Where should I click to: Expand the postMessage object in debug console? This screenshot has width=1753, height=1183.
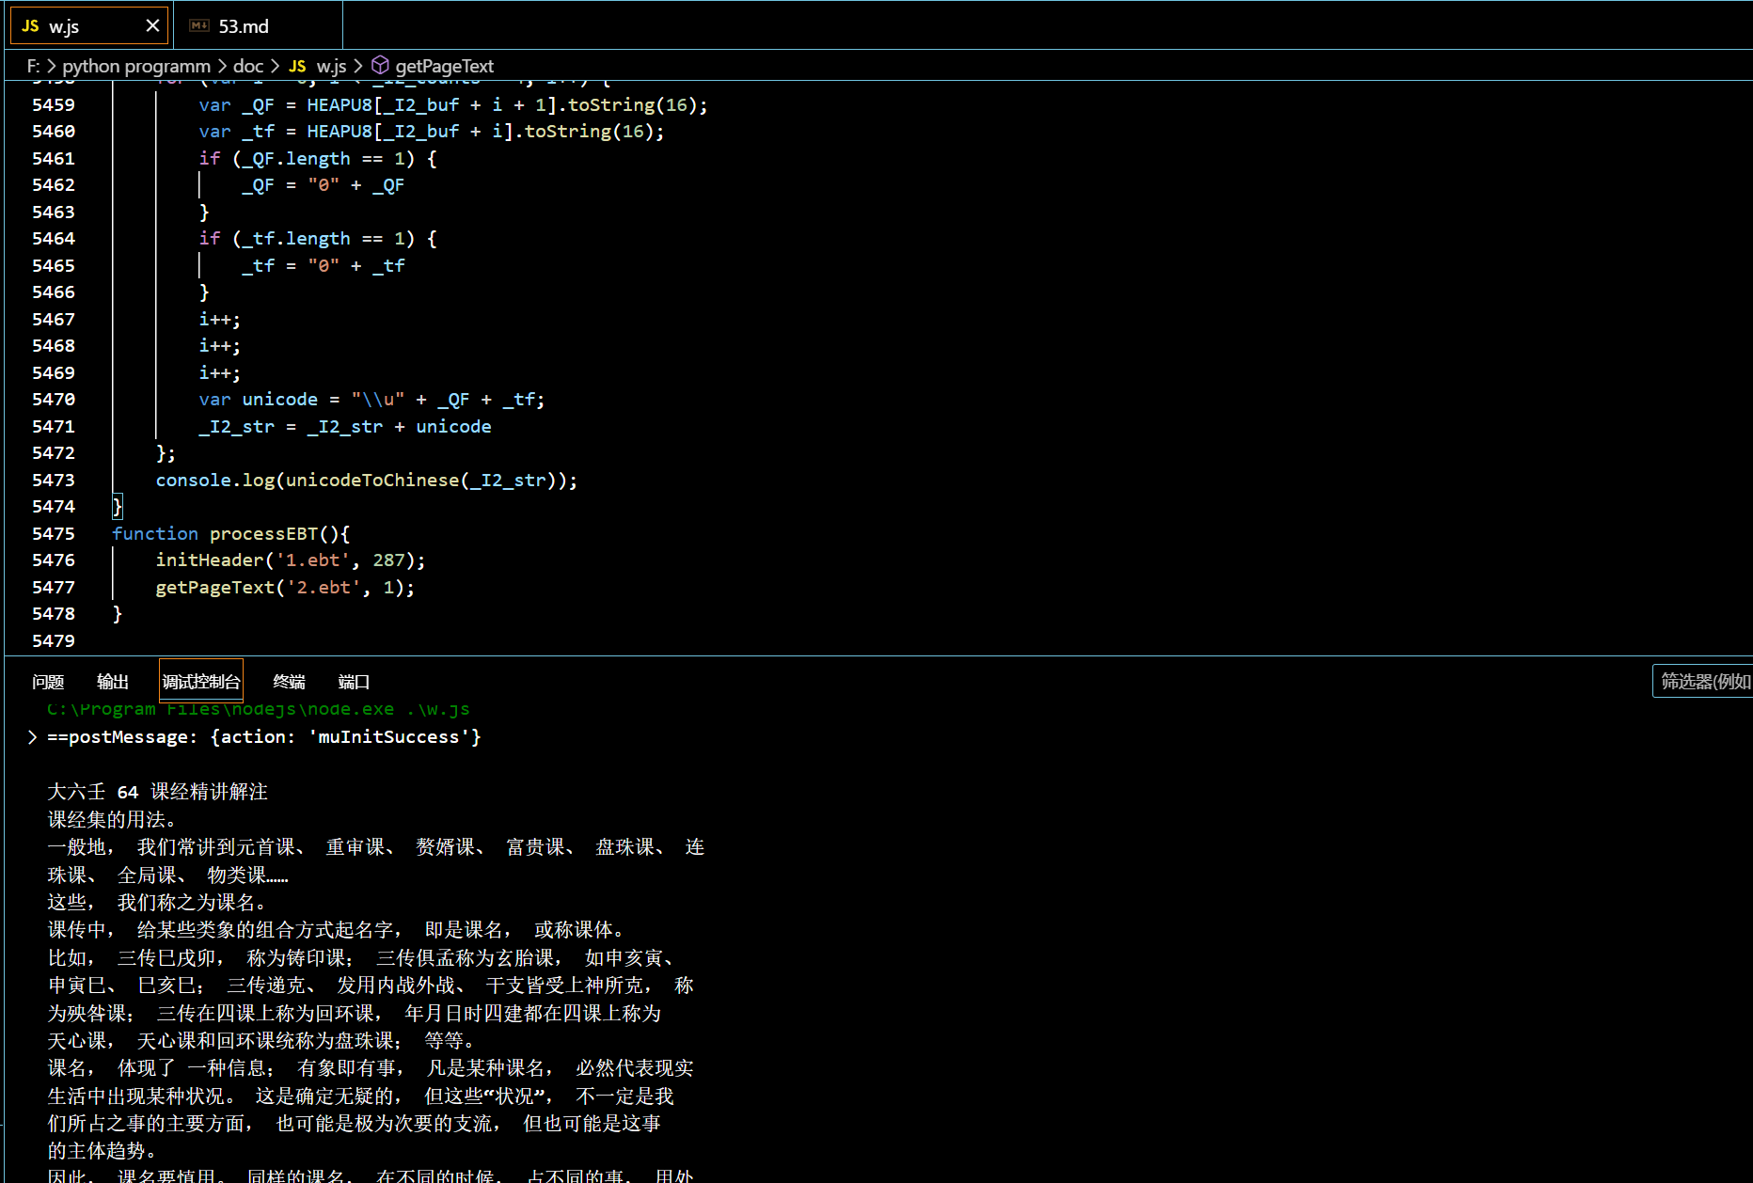(x=33, y=737)
